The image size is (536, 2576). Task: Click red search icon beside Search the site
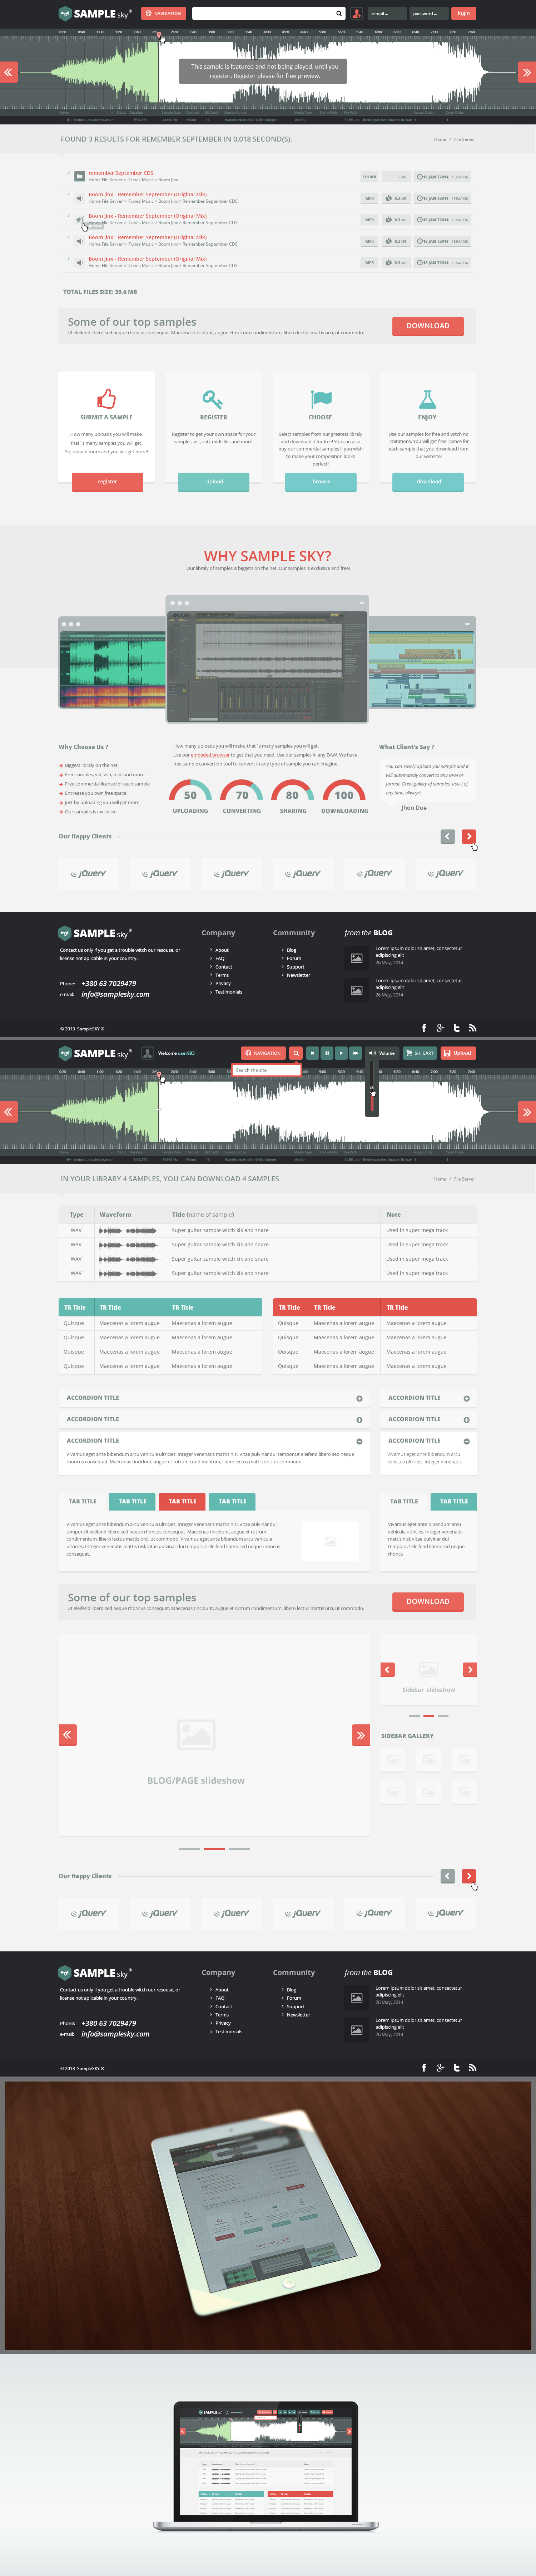[x=296, y=1053]
